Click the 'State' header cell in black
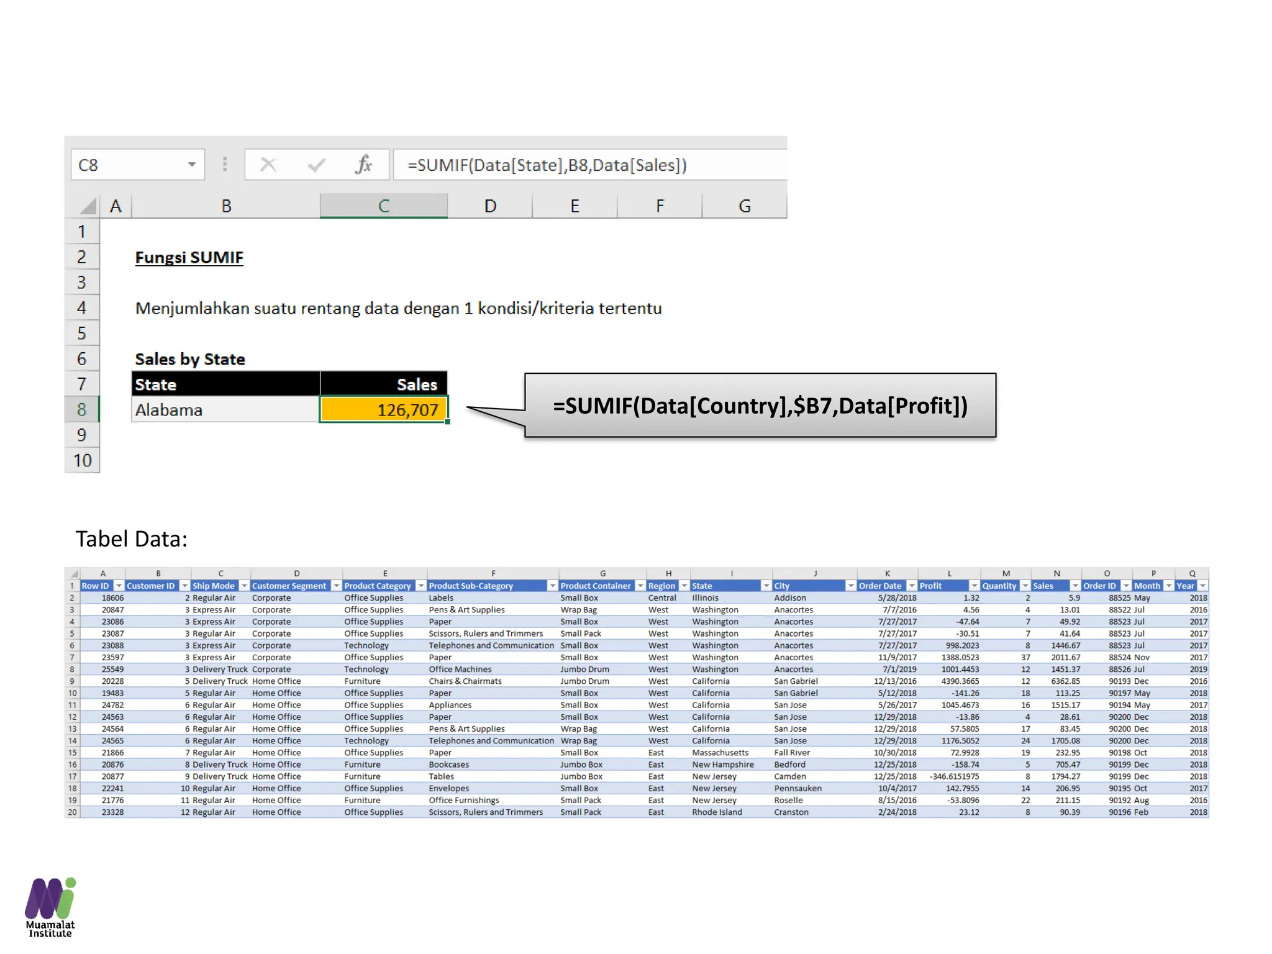Screen dimensions: 1272x954 tap(226, 384)
